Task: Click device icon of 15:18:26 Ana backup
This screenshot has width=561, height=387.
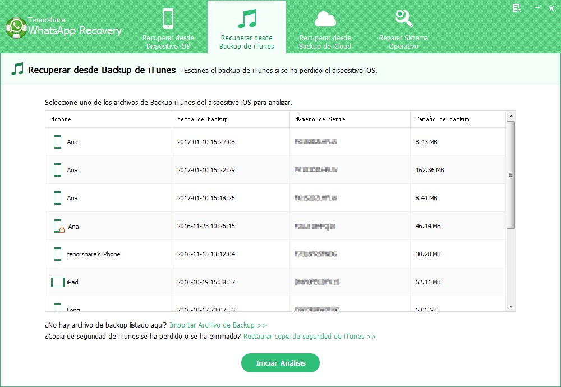Action: [x=57, y=198]
